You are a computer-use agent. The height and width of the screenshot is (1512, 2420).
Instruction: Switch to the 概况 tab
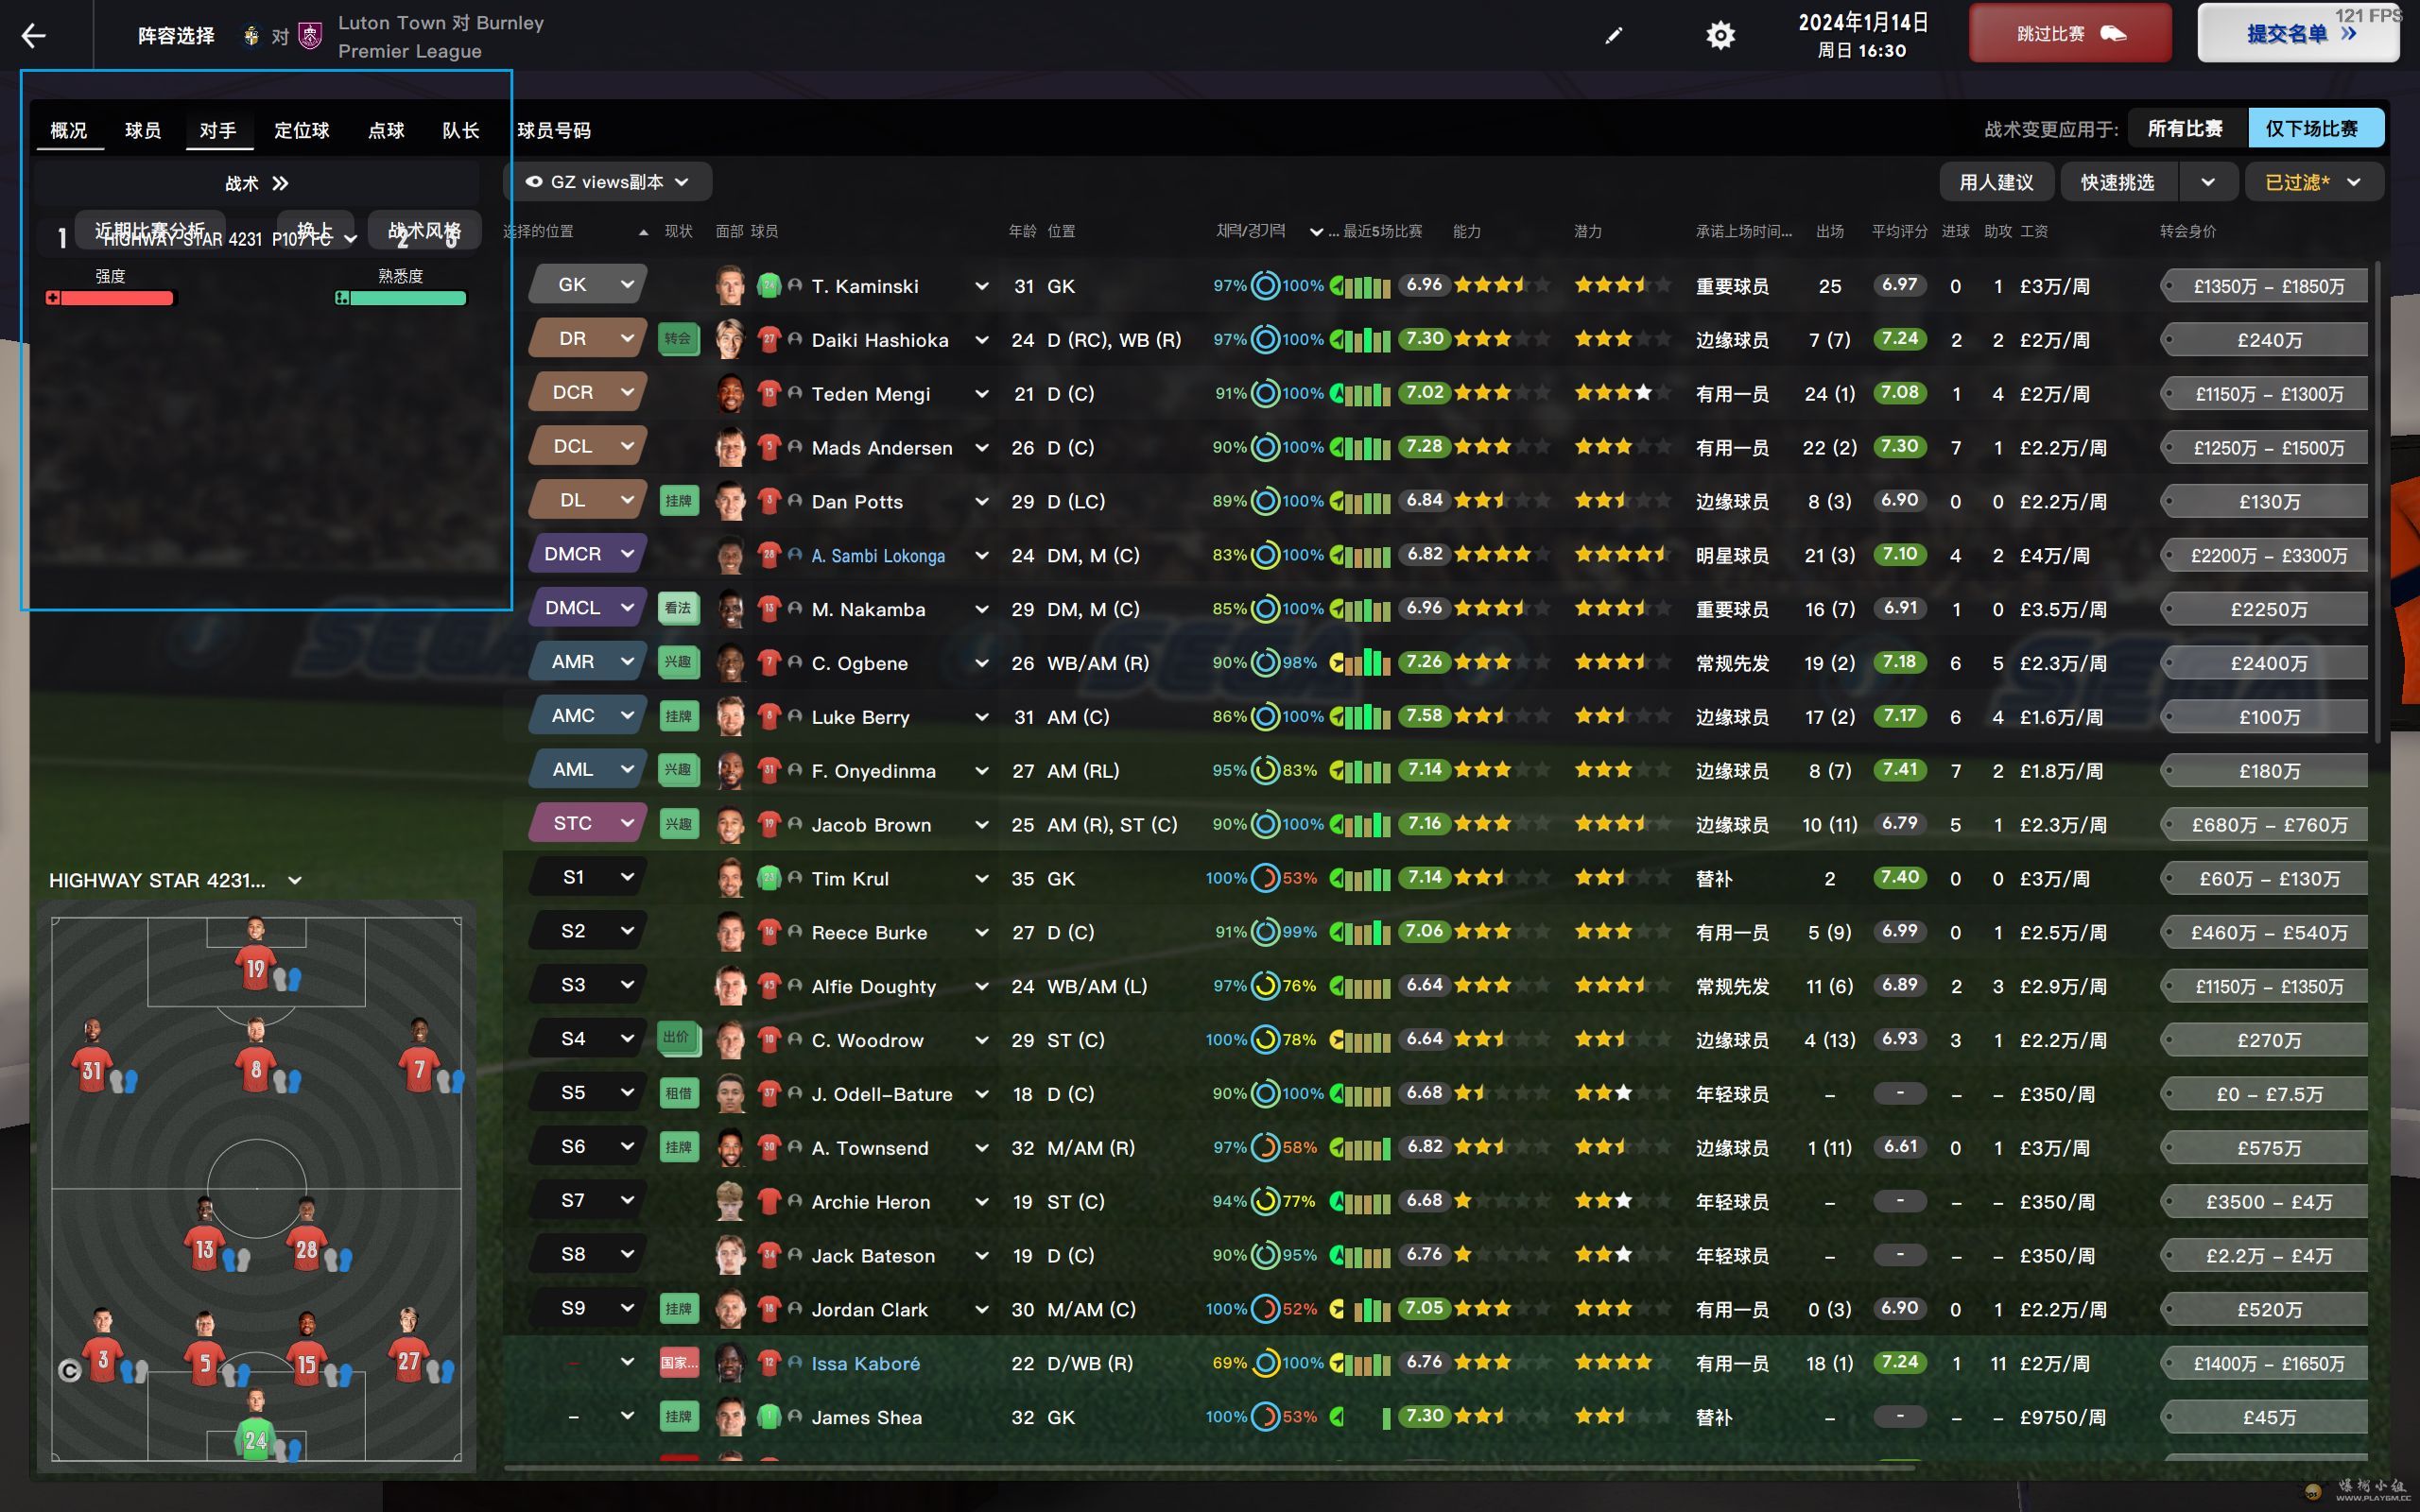[x=69, y=131]
